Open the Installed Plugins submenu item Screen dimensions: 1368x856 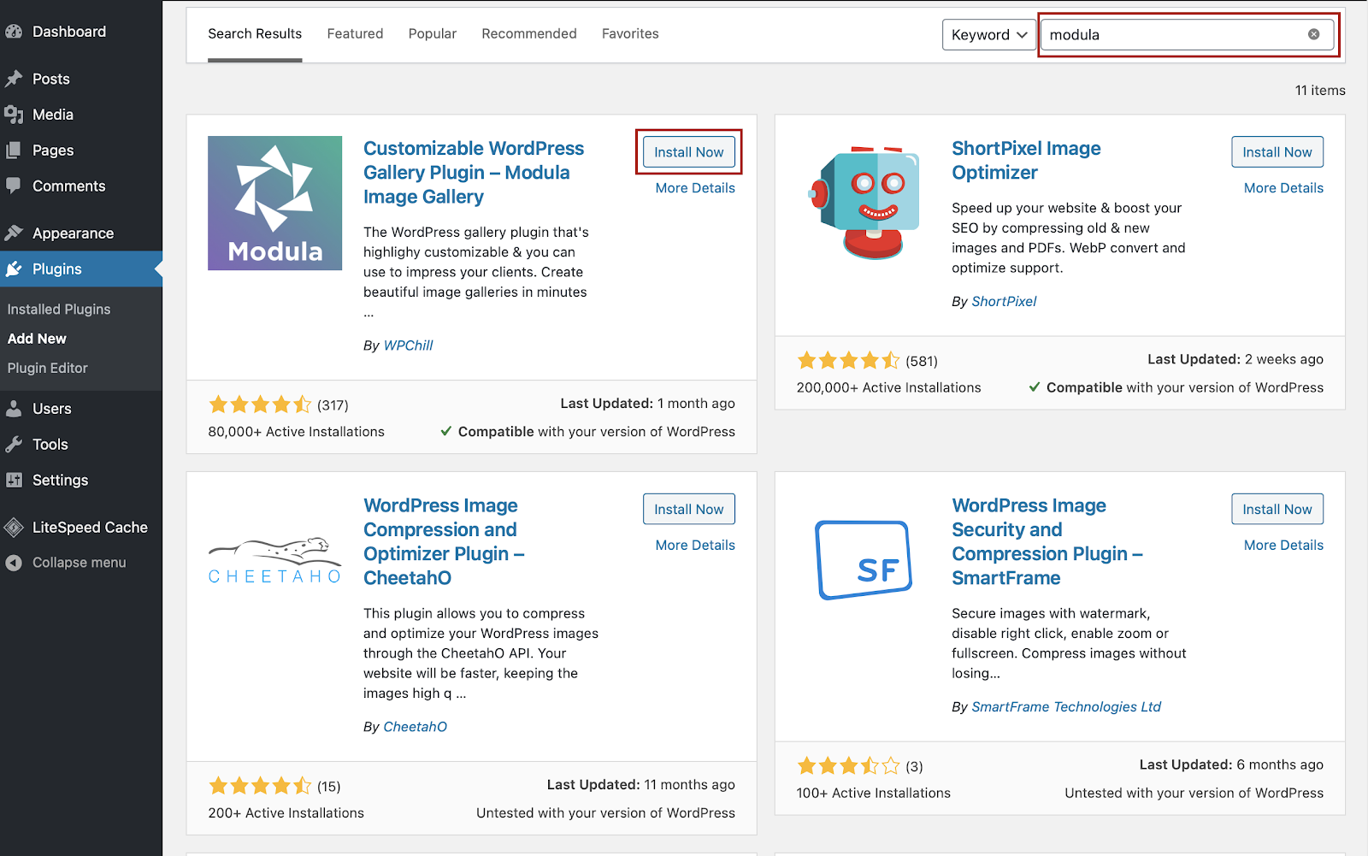pos(59,310)
